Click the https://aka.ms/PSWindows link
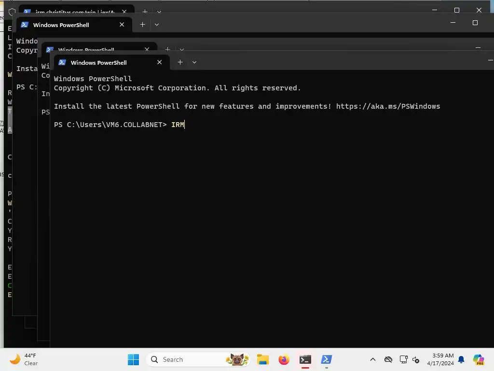 (388, 106)
